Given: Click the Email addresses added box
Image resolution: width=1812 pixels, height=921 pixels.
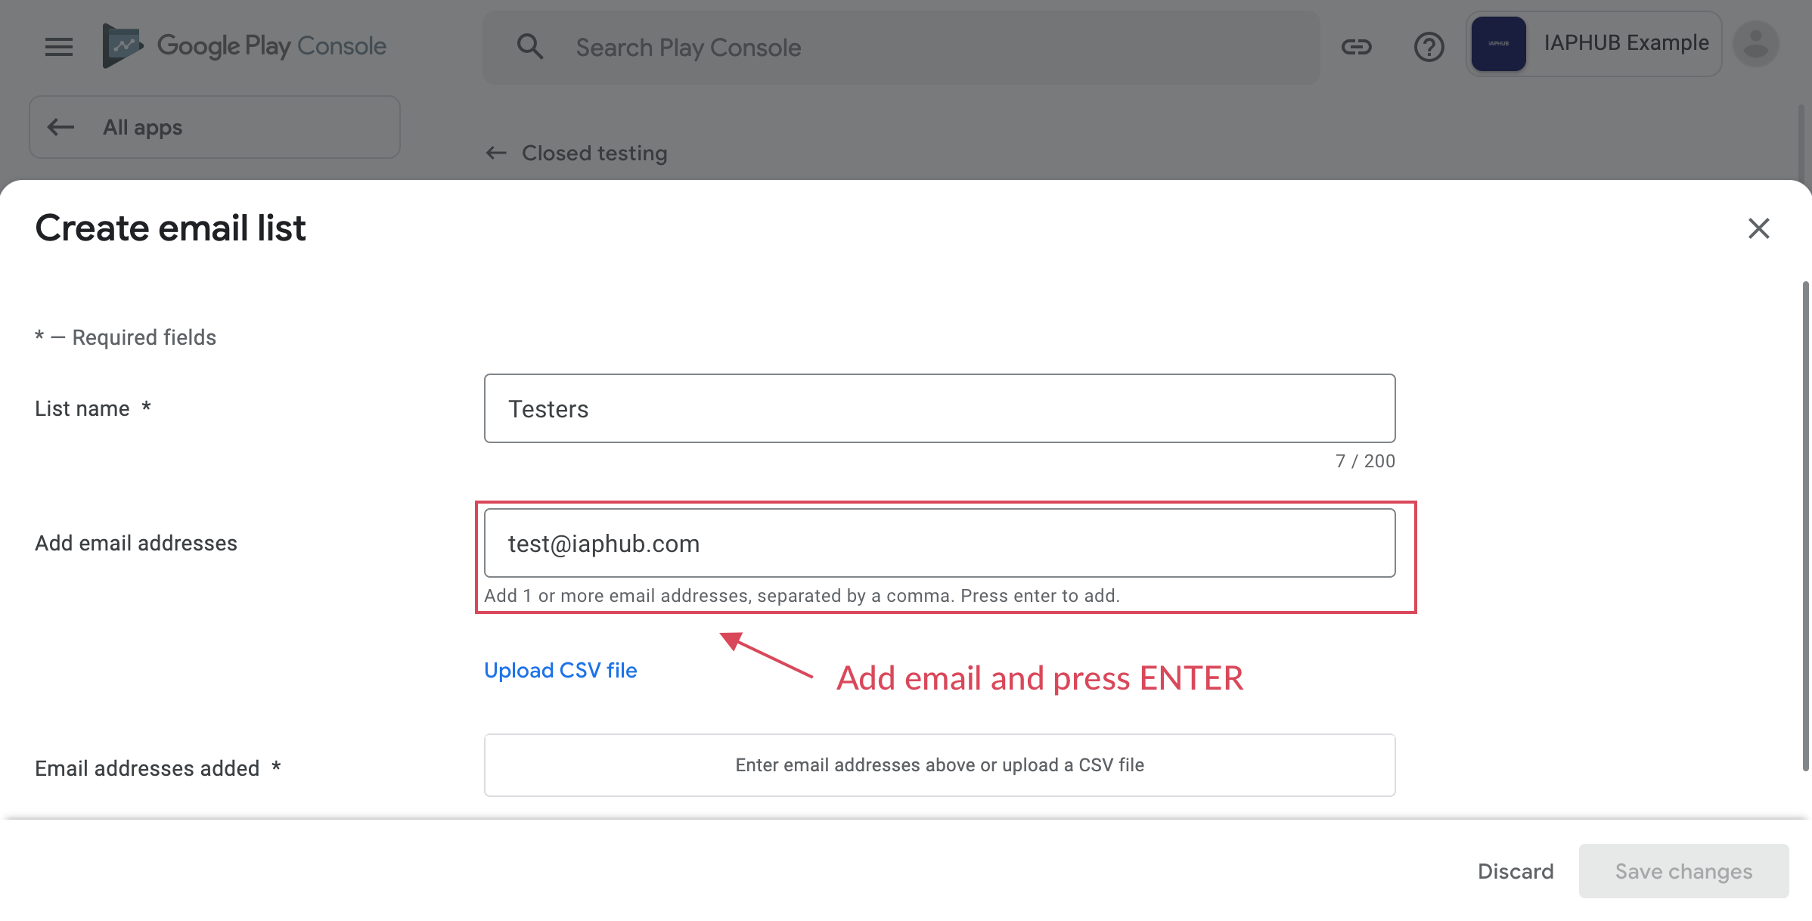Looking at the screenshot, I should [939, 765].
